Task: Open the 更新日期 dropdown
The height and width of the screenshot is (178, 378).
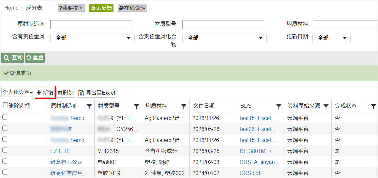Action: pos(331,38)
